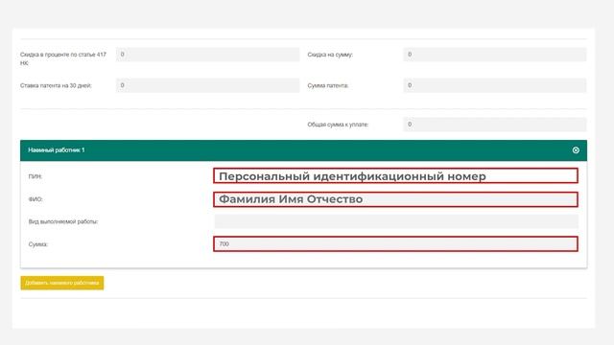Click the ФИО label
The height and width of the screenshot is (345, 614).
coord(35,199)
